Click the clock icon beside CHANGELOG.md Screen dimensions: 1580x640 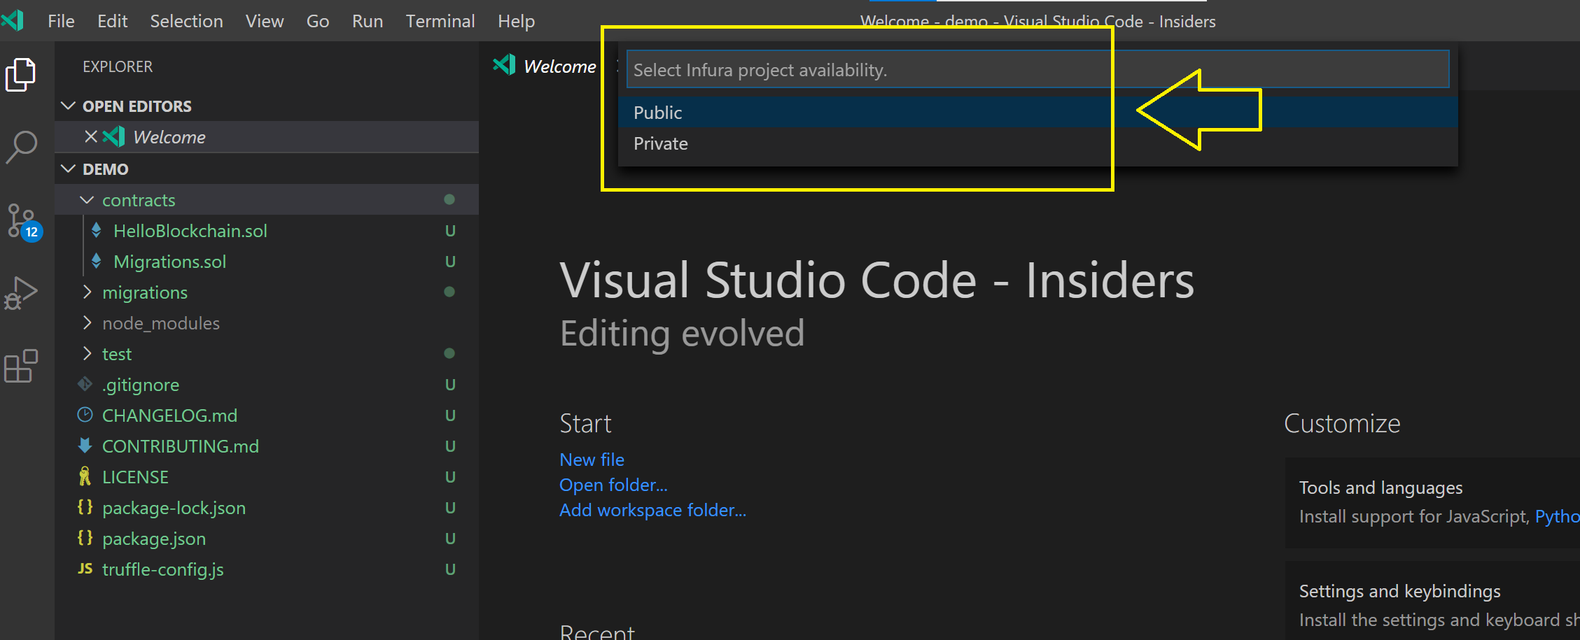point(85,415)
